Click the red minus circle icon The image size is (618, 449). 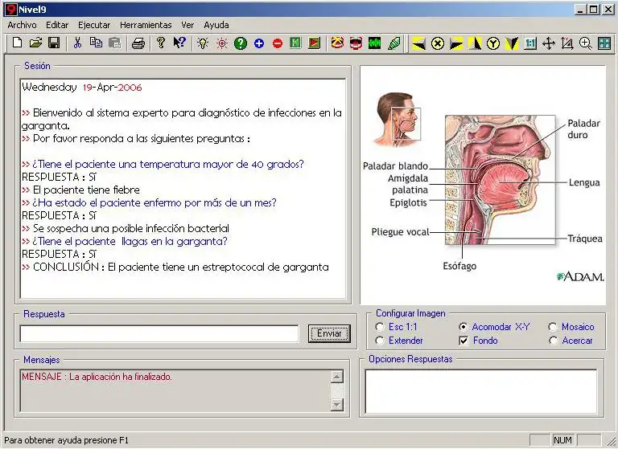point(278,43)
